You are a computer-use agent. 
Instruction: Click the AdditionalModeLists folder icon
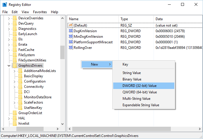20,71
